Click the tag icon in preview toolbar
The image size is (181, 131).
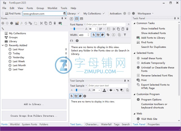108,35
